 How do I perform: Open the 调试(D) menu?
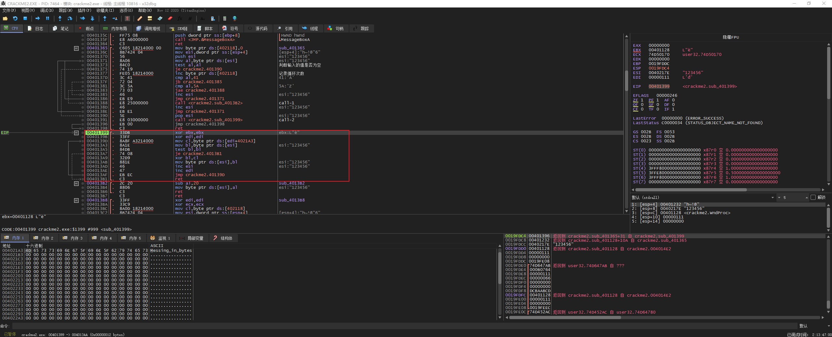click(46, 10)
